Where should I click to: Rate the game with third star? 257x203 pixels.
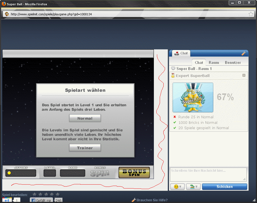46,195
